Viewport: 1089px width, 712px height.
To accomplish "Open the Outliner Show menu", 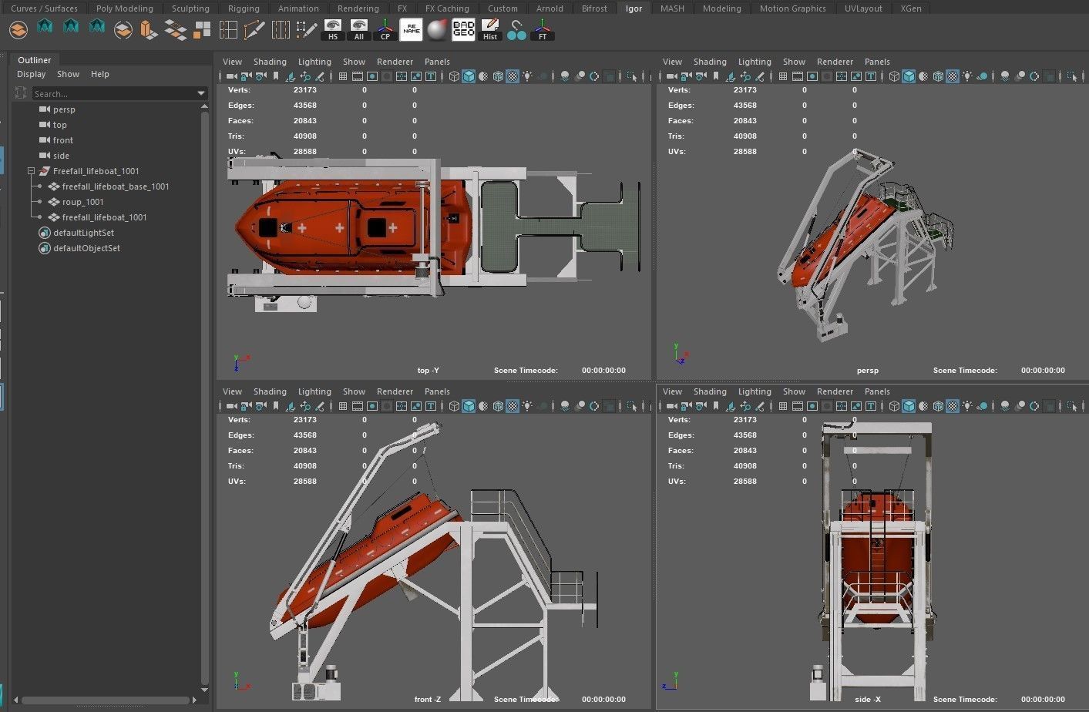I will click(68, 74).
